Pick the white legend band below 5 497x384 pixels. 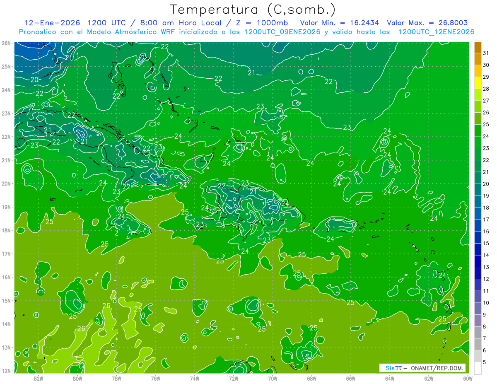point(478,368)
